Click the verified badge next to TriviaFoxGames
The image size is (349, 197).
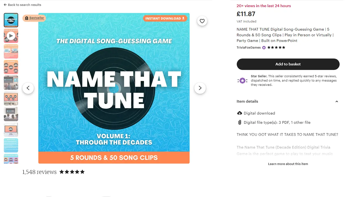[x=264, y=47]
